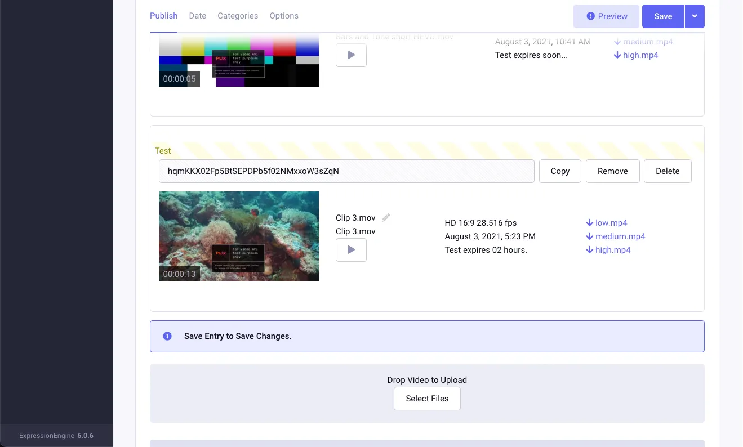The height and width of the screenshot is (447, 743).
Task: Click the ExpressionEngine 6.0.6 version label
Action: (x=56, y=436)
